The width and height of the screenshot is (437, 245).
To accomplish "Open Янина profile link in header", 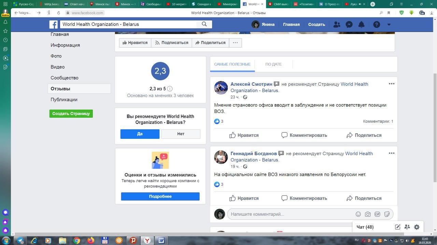I will click(263, 24).
